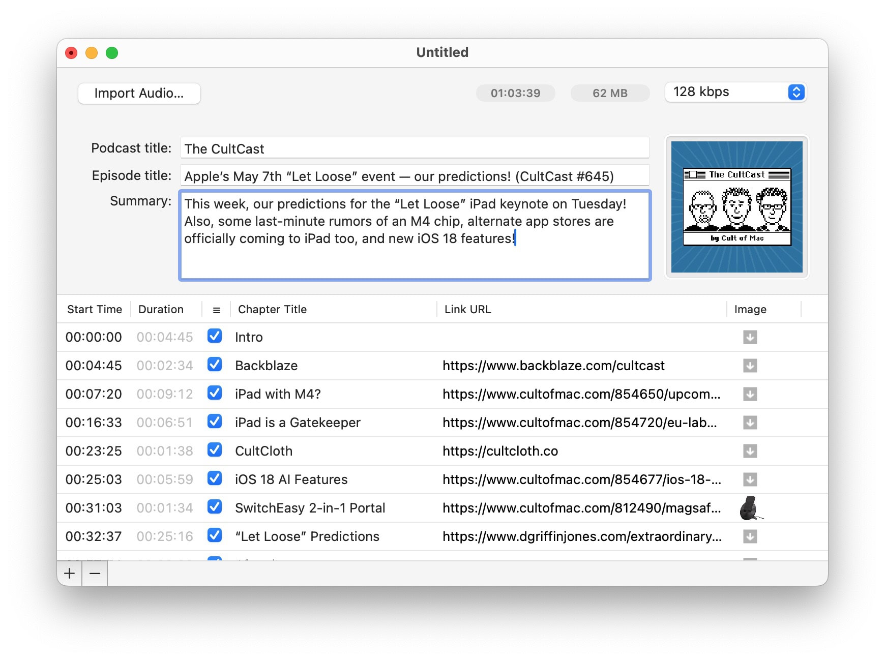This screenshot has width=885, height=661.
Task: Click image icon for "Let Loose" Predictions row
Action: tap(750, 536)
